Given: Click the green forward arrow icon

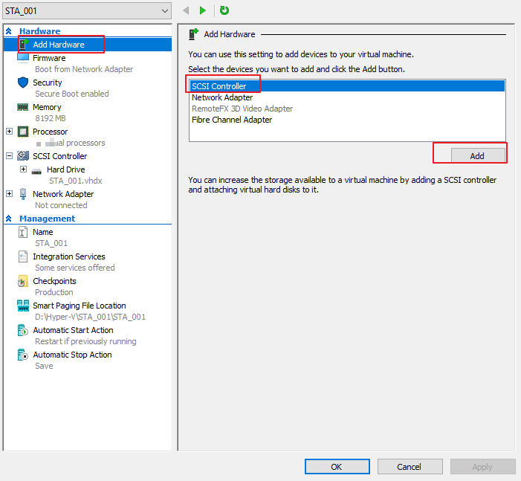Looking at the screenshot, I should (203, 10).
